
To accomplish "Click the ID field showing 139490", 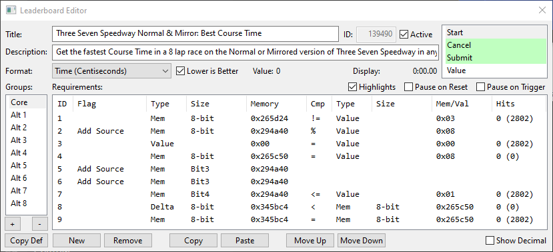I will [x=376, y=34].
